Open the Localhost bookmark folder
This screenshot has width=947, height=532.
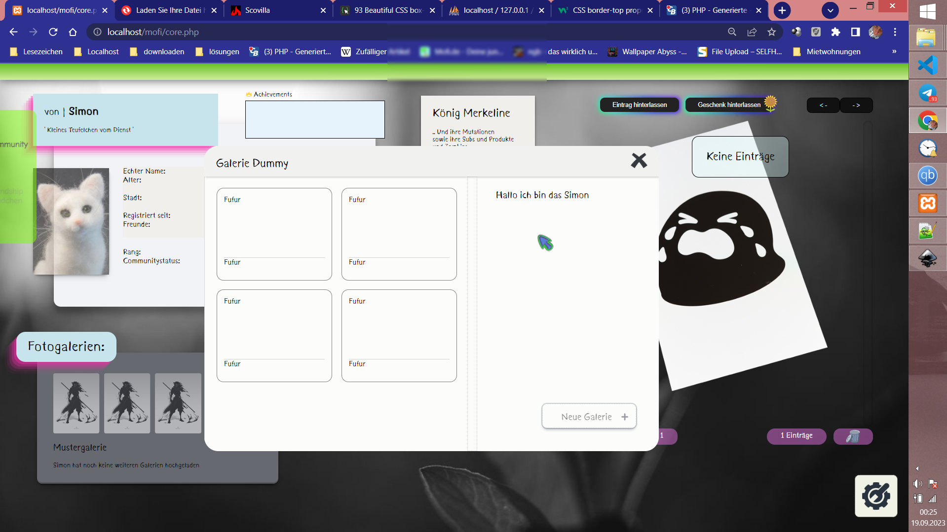[x=97, y=52]
